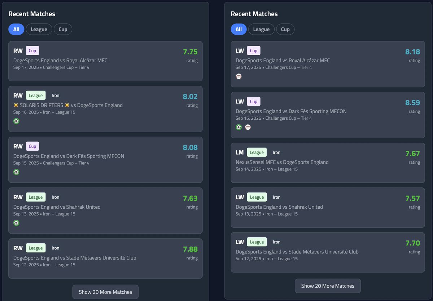Click the sun emoji after SOLARIS DRIFTERS
Screen dimensions: 433x301
[x=67, y=105]
